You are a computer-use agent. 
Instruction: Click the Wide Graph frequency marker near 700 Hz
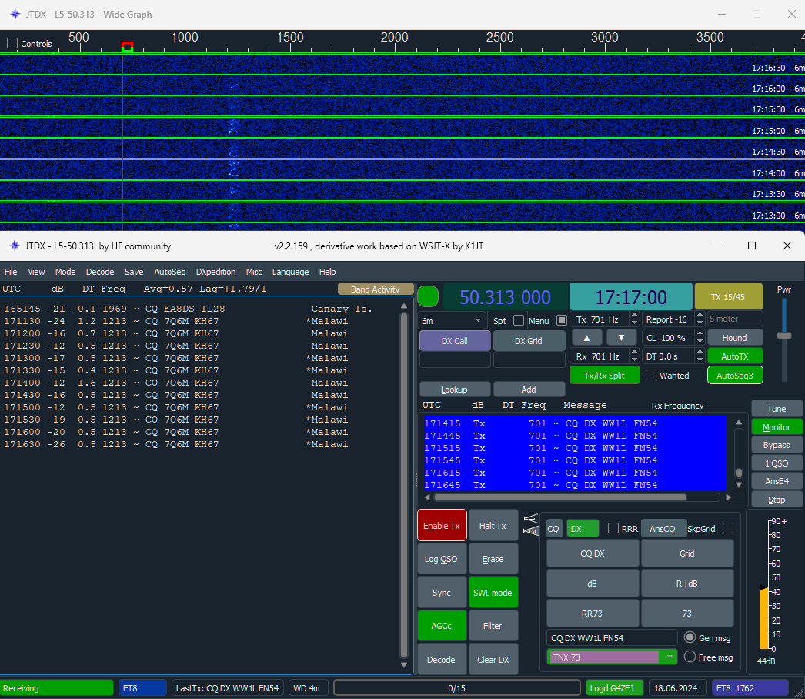click(x=127, y=48)
